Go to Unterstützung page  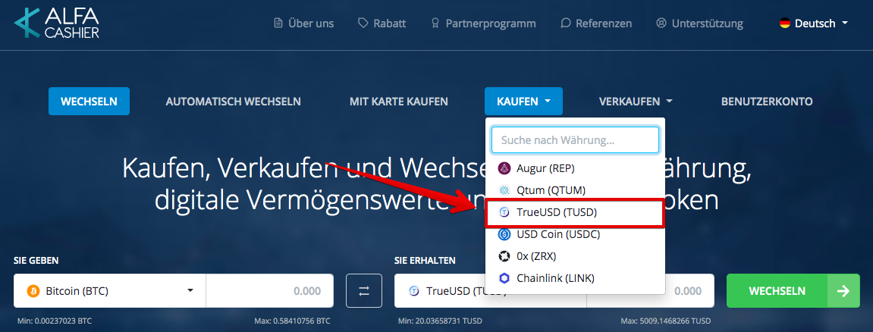click(x=700, y=23)
